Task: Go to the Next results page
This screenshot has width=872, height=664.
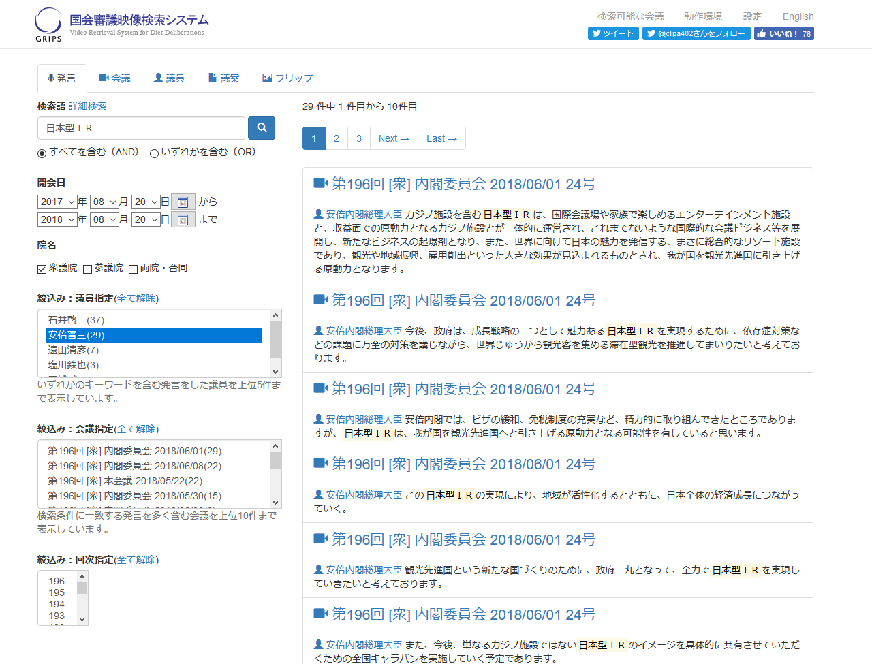Action: coord(394,138)
